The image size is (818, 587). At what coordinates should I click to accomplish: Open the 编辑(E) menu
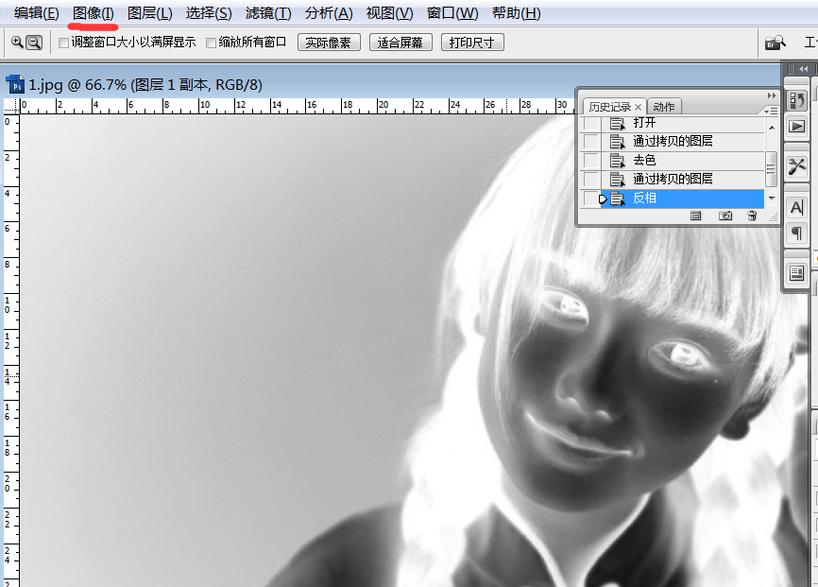click(x=37, y=13)
